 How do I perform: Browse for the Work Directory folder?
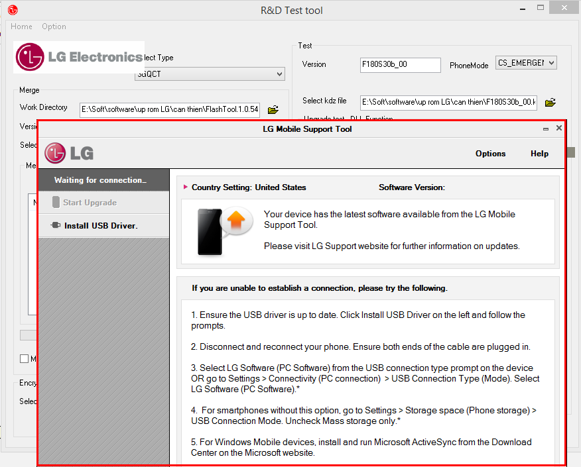(273, 109)
